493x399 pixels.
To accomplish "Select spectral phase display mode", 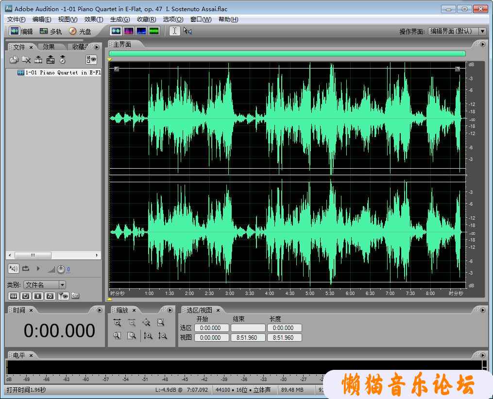I will click(154, 31).
